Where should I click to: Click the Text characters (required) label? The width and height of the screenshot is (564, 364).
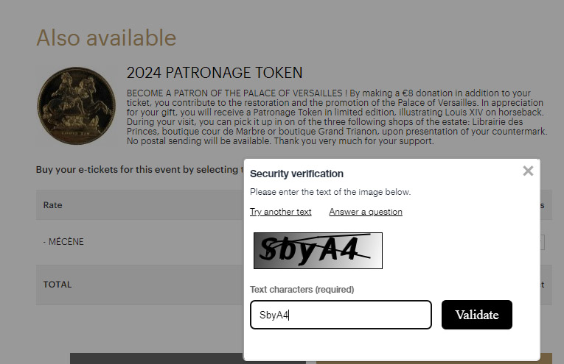[x=302, y=290]
